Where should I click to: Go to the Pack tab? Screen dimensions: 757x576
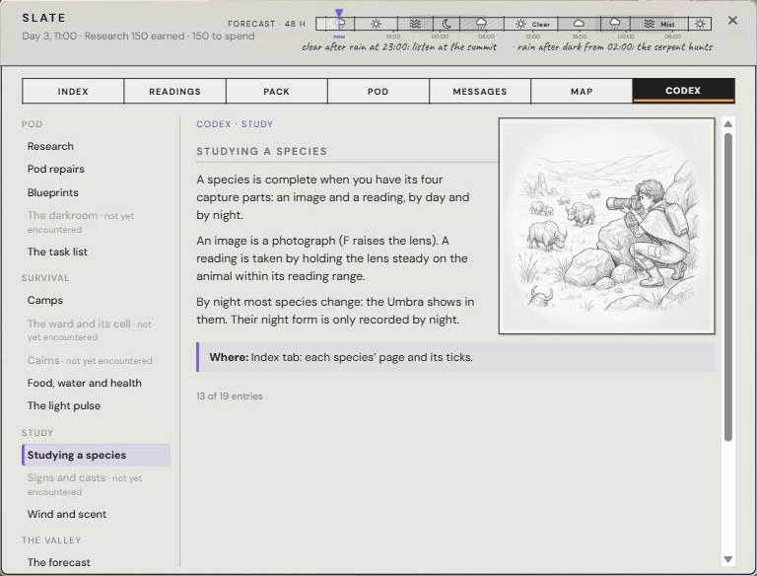coord(277,91)
